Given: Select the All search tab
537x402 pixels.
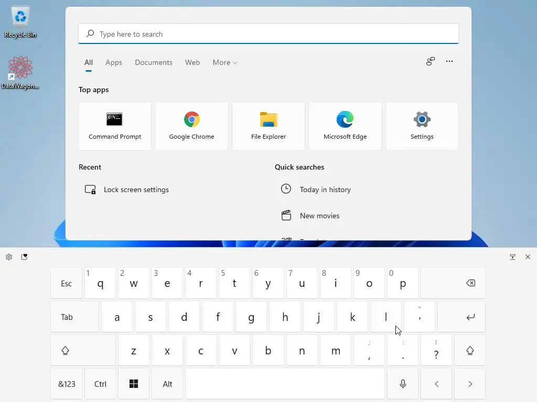Looking at the screenshot, I should coord(88,63).
